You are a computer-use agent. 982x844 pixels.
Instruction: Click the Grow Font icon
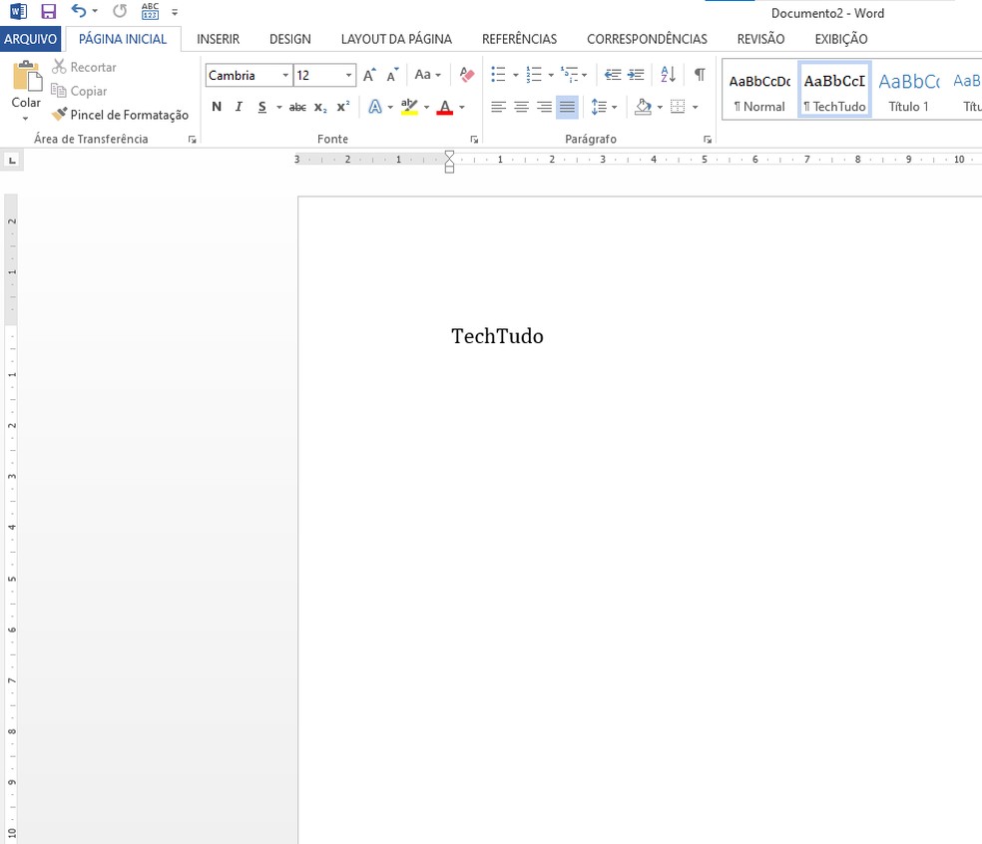pyautogui.click(x=369, y=75)
